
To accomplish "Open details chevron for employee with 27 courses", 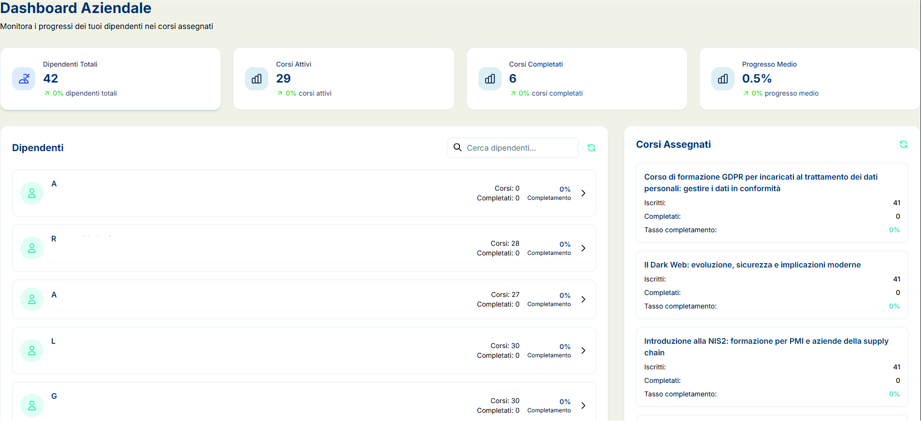I will click(583, 299).
